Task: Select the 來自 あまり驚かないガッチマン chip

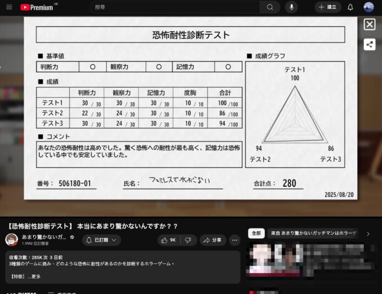Action: pyautogui.click(x=313, y=233)
